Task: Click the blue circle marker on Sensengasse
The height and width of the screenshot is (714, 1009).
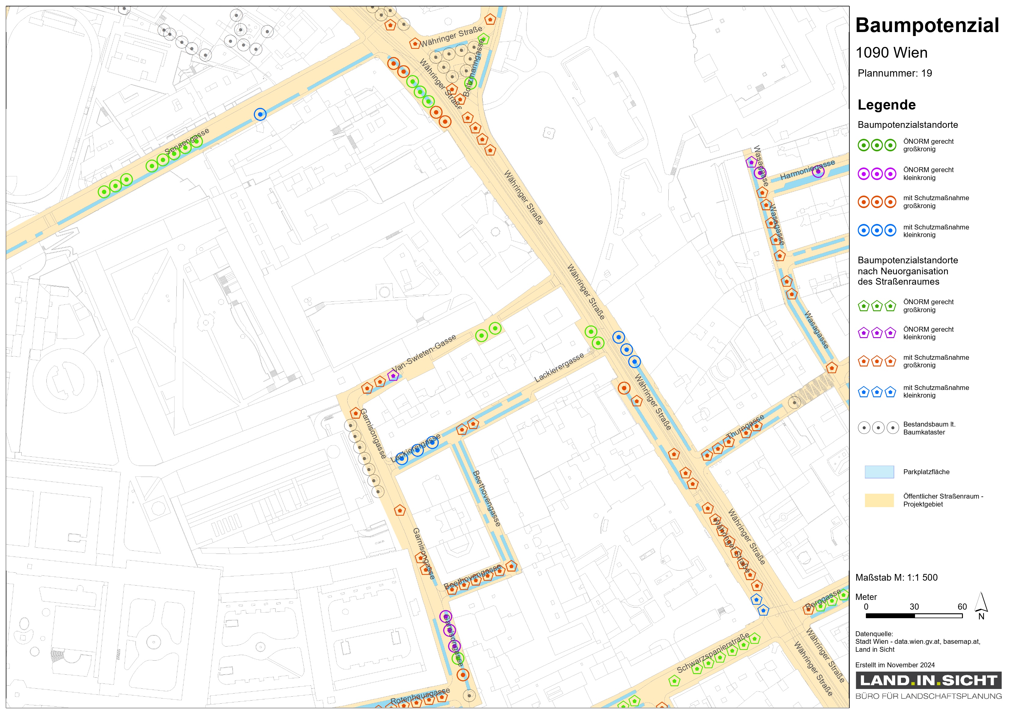Action: click(x=260, y=114)
